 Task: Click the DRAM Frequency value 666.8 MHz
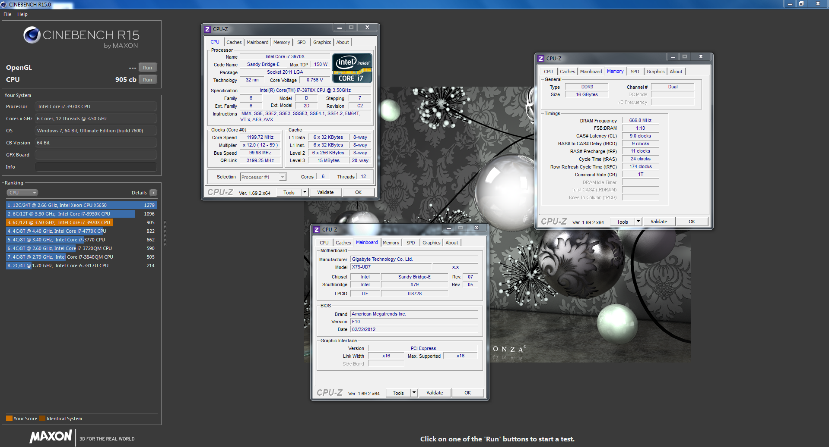pyautogui.click(x=640, y=121)
